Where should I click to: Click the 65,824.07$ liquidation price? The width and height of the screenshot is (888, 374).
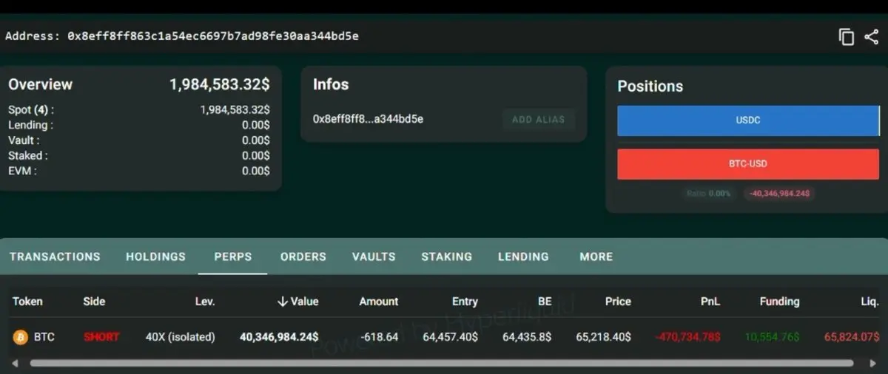851,337
